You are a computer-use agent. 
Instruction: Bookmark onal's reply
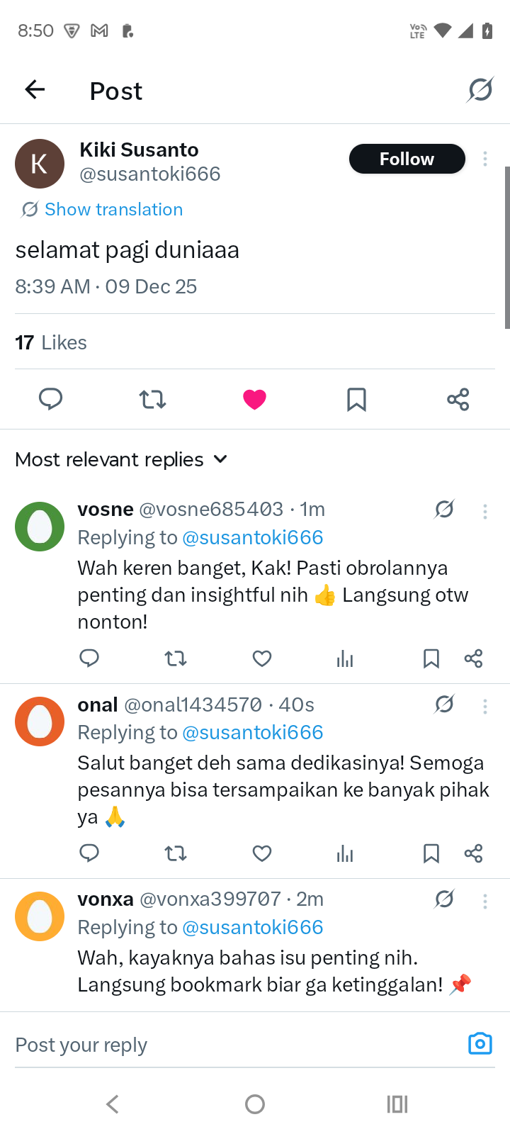tap(431, 853)
